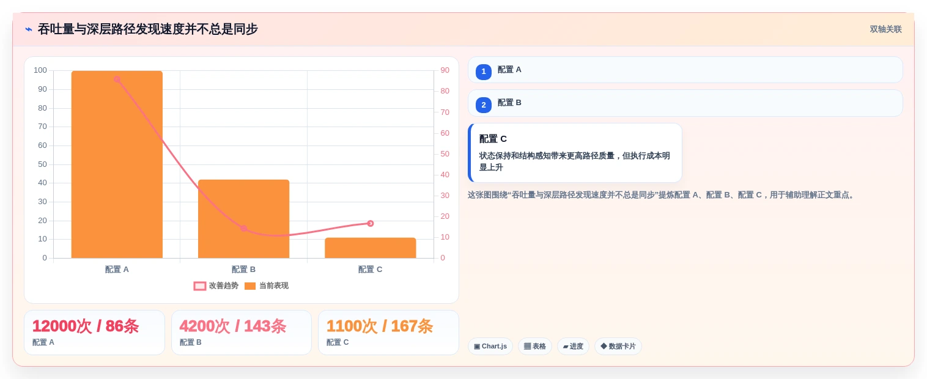
Task: Click the bar icon in 进度 chip
Action: point(566,347)
